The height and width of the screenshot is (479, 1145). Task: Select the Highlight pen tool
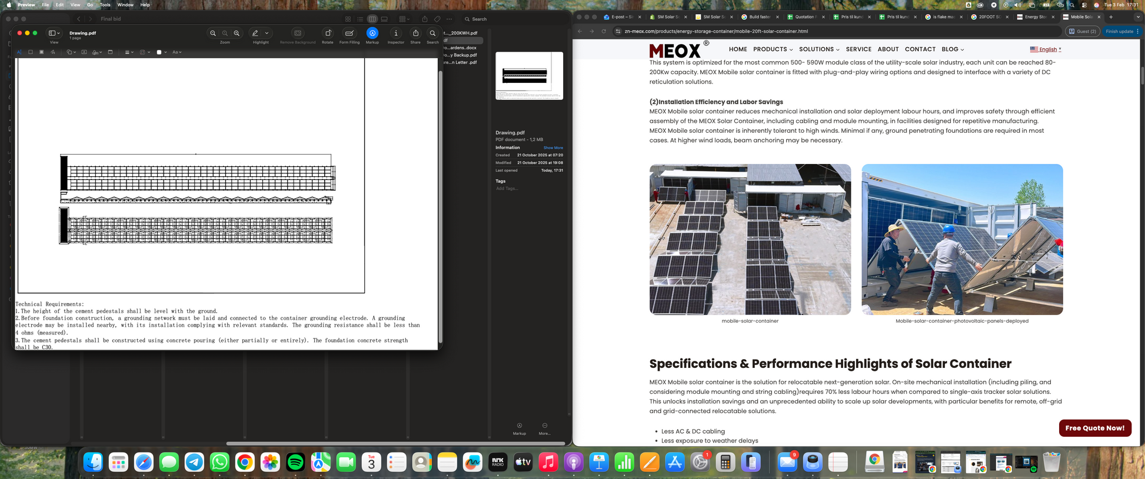255,34
